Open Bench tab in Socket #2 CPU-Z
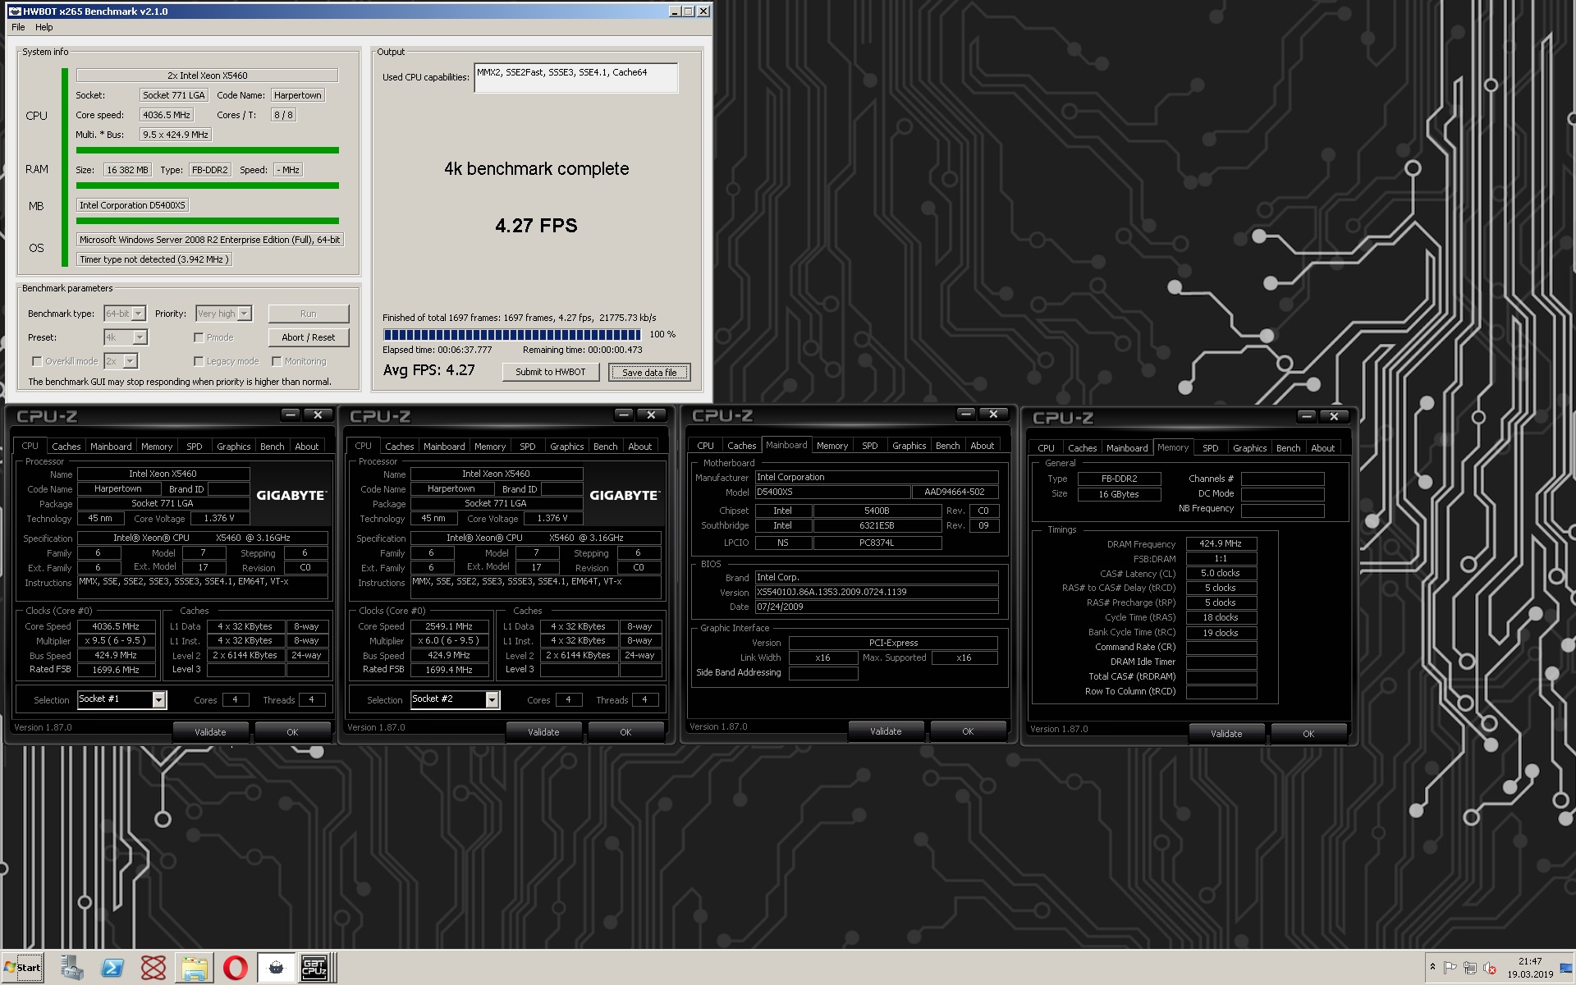Screen dimensions: 1576x985 pos(606,447)
